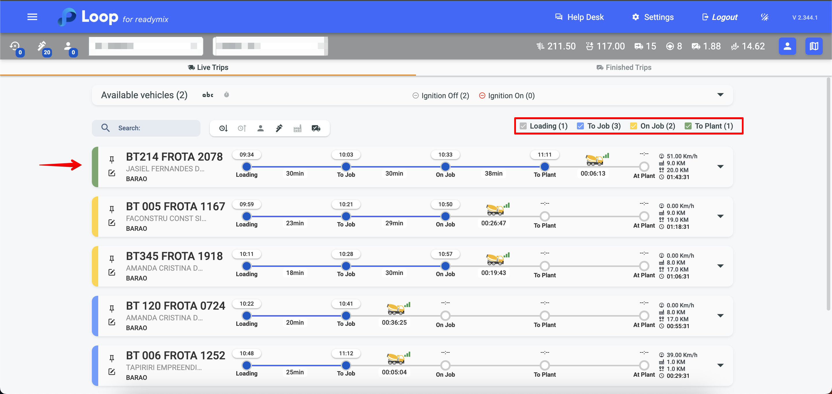Pin the BT214 FROTA 2078 trip
832x394 pixels.
click(112, 159)
